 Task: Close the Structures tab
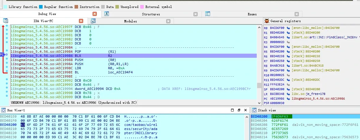pos(196,14)
